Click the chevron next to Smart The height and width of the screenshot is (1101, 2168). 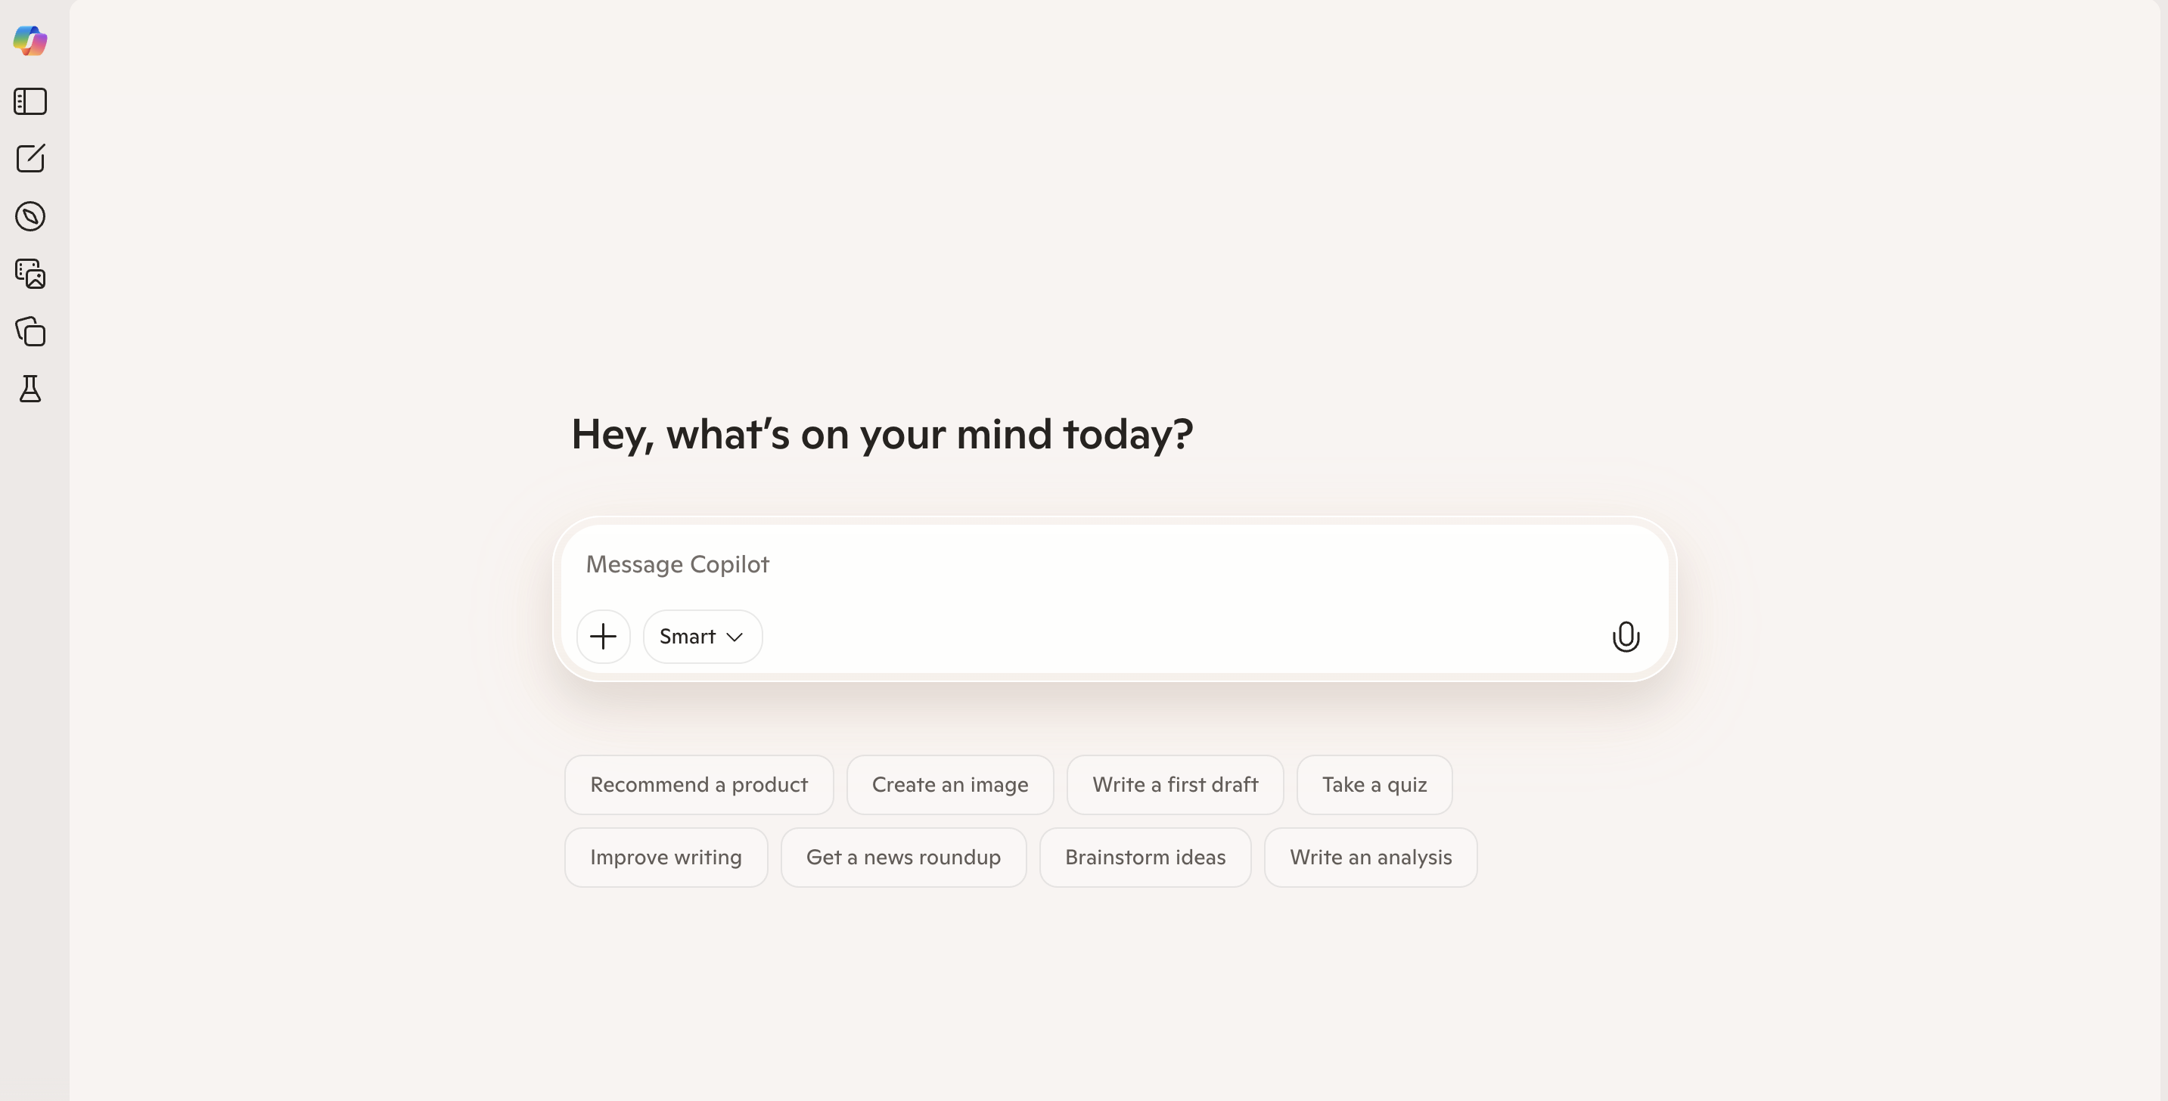coord(735,637)
